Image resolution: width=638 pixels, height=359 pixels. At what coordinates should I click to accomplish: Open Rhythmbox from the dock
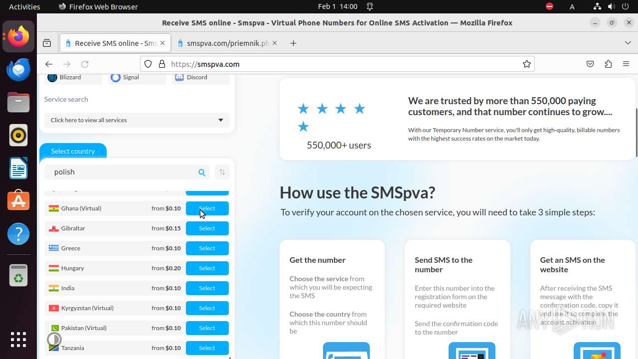18,135
